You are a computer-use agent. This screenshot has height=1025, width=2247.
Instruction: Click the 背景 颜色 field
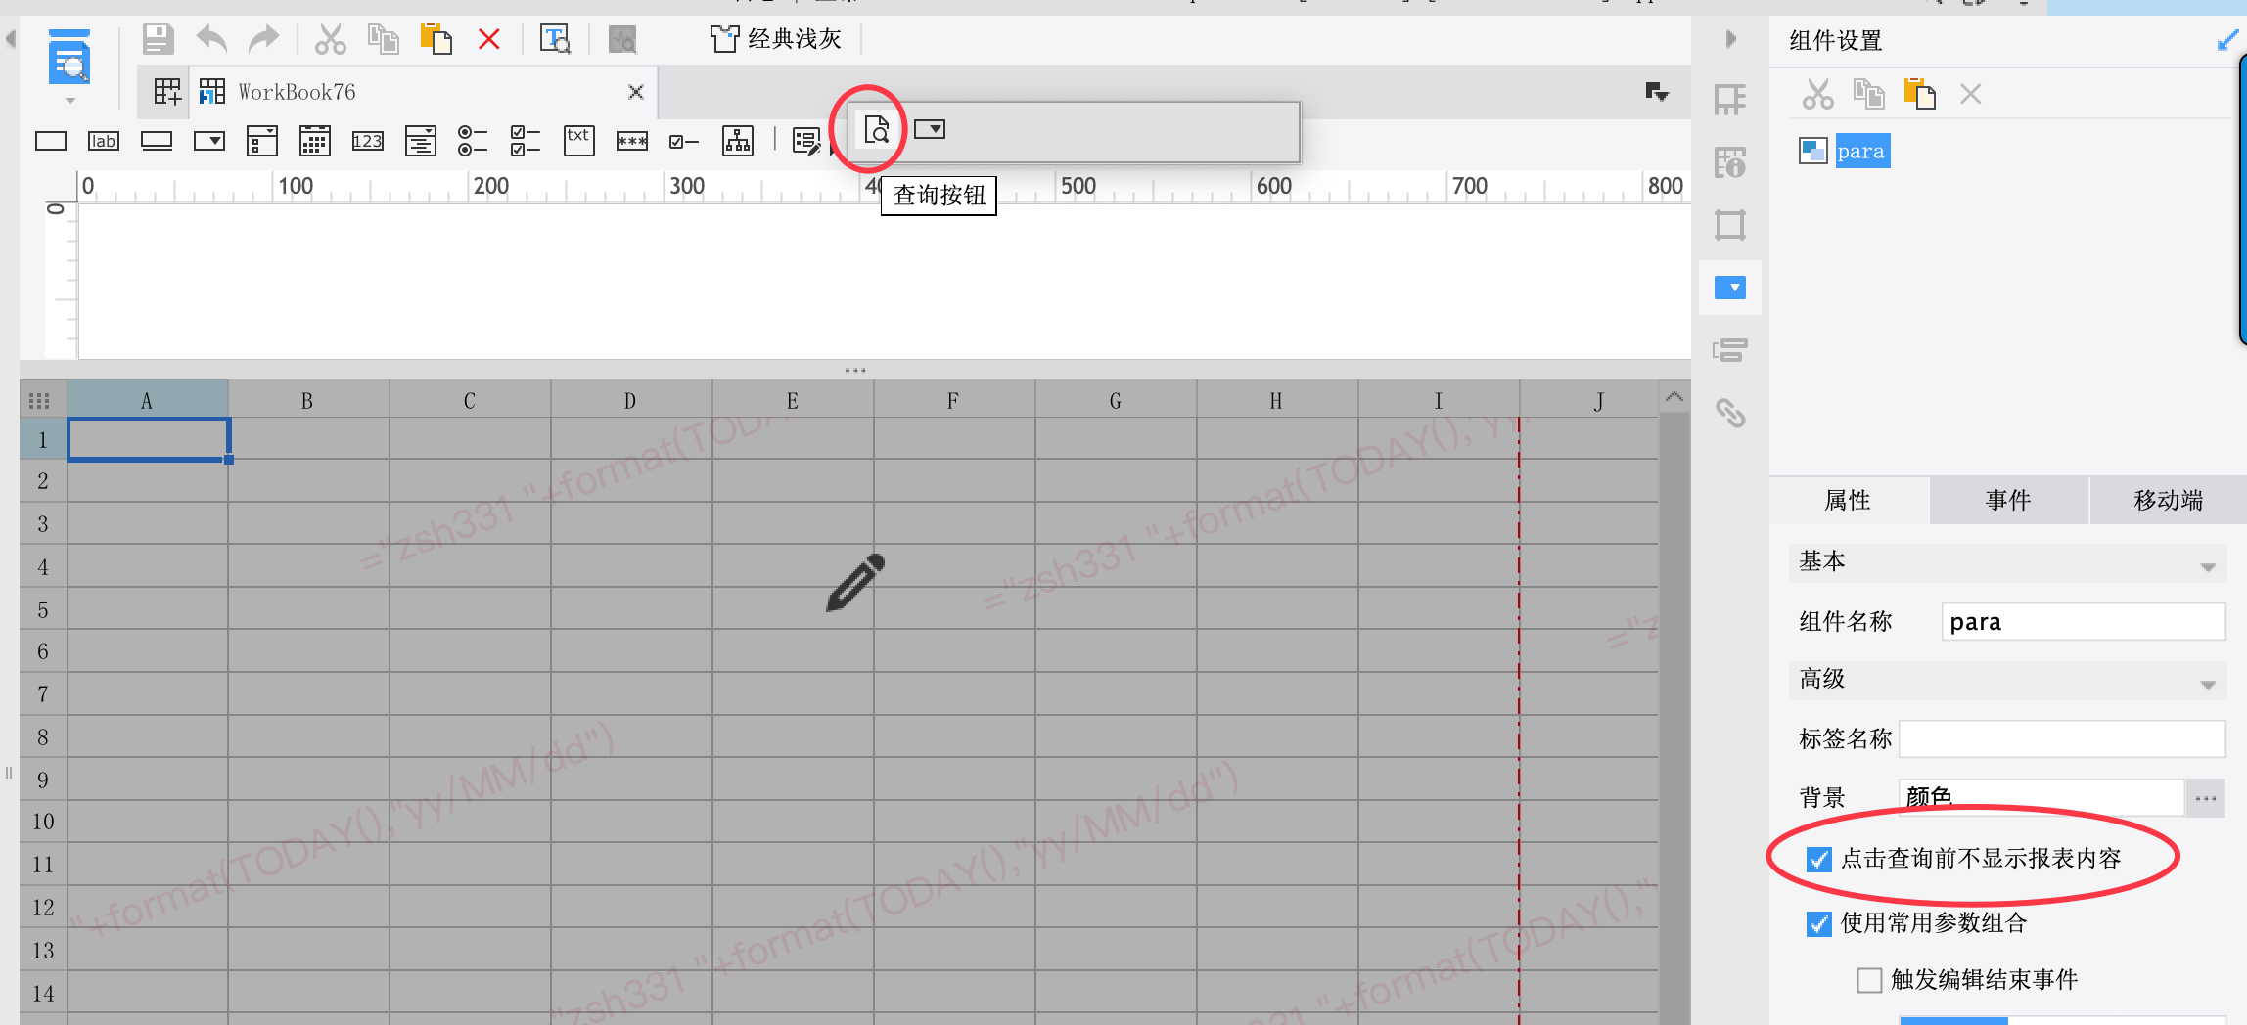pyautogui.click(x=2041, y=798)
